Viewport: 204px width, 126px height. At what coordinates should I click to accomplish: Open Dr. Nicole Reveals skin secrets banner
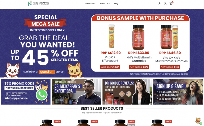coord(127,92)
